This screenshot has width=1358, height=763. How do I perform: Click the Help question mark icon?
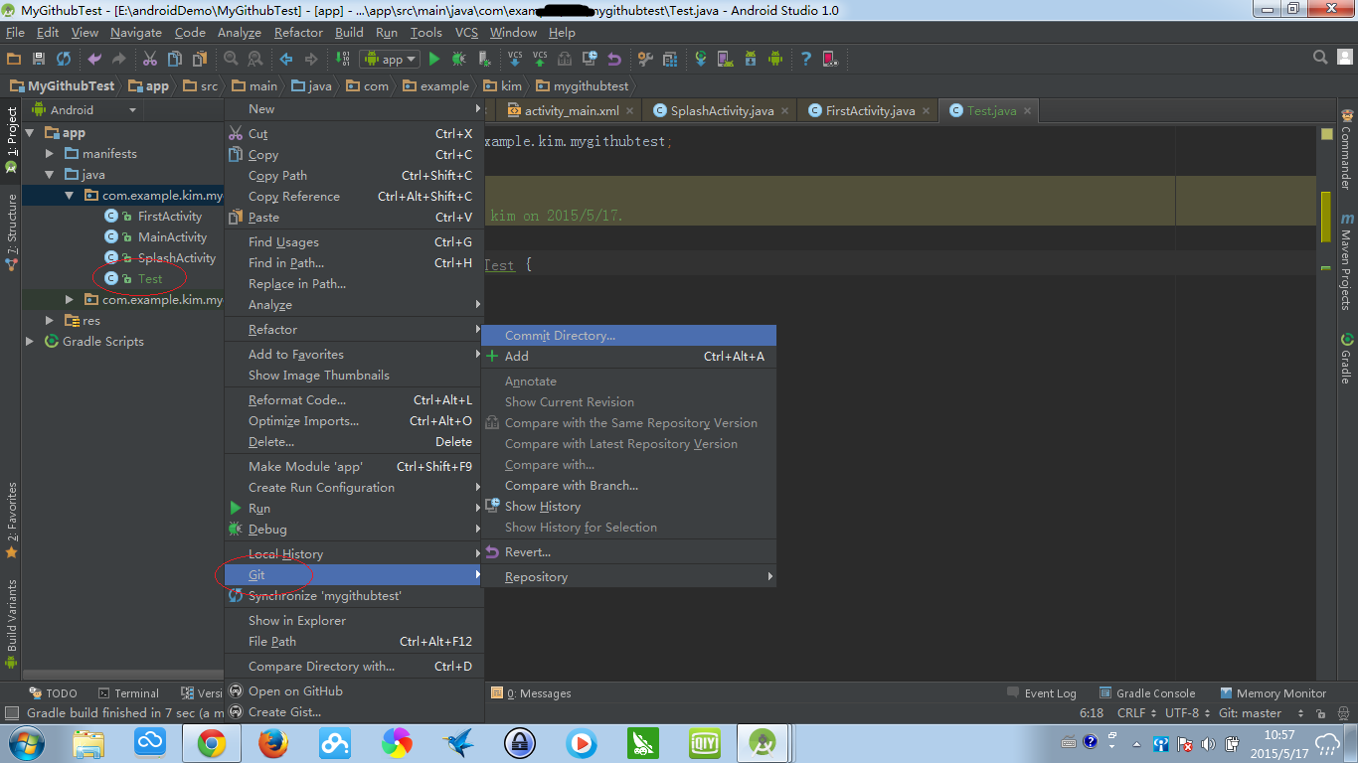point(805,60)
